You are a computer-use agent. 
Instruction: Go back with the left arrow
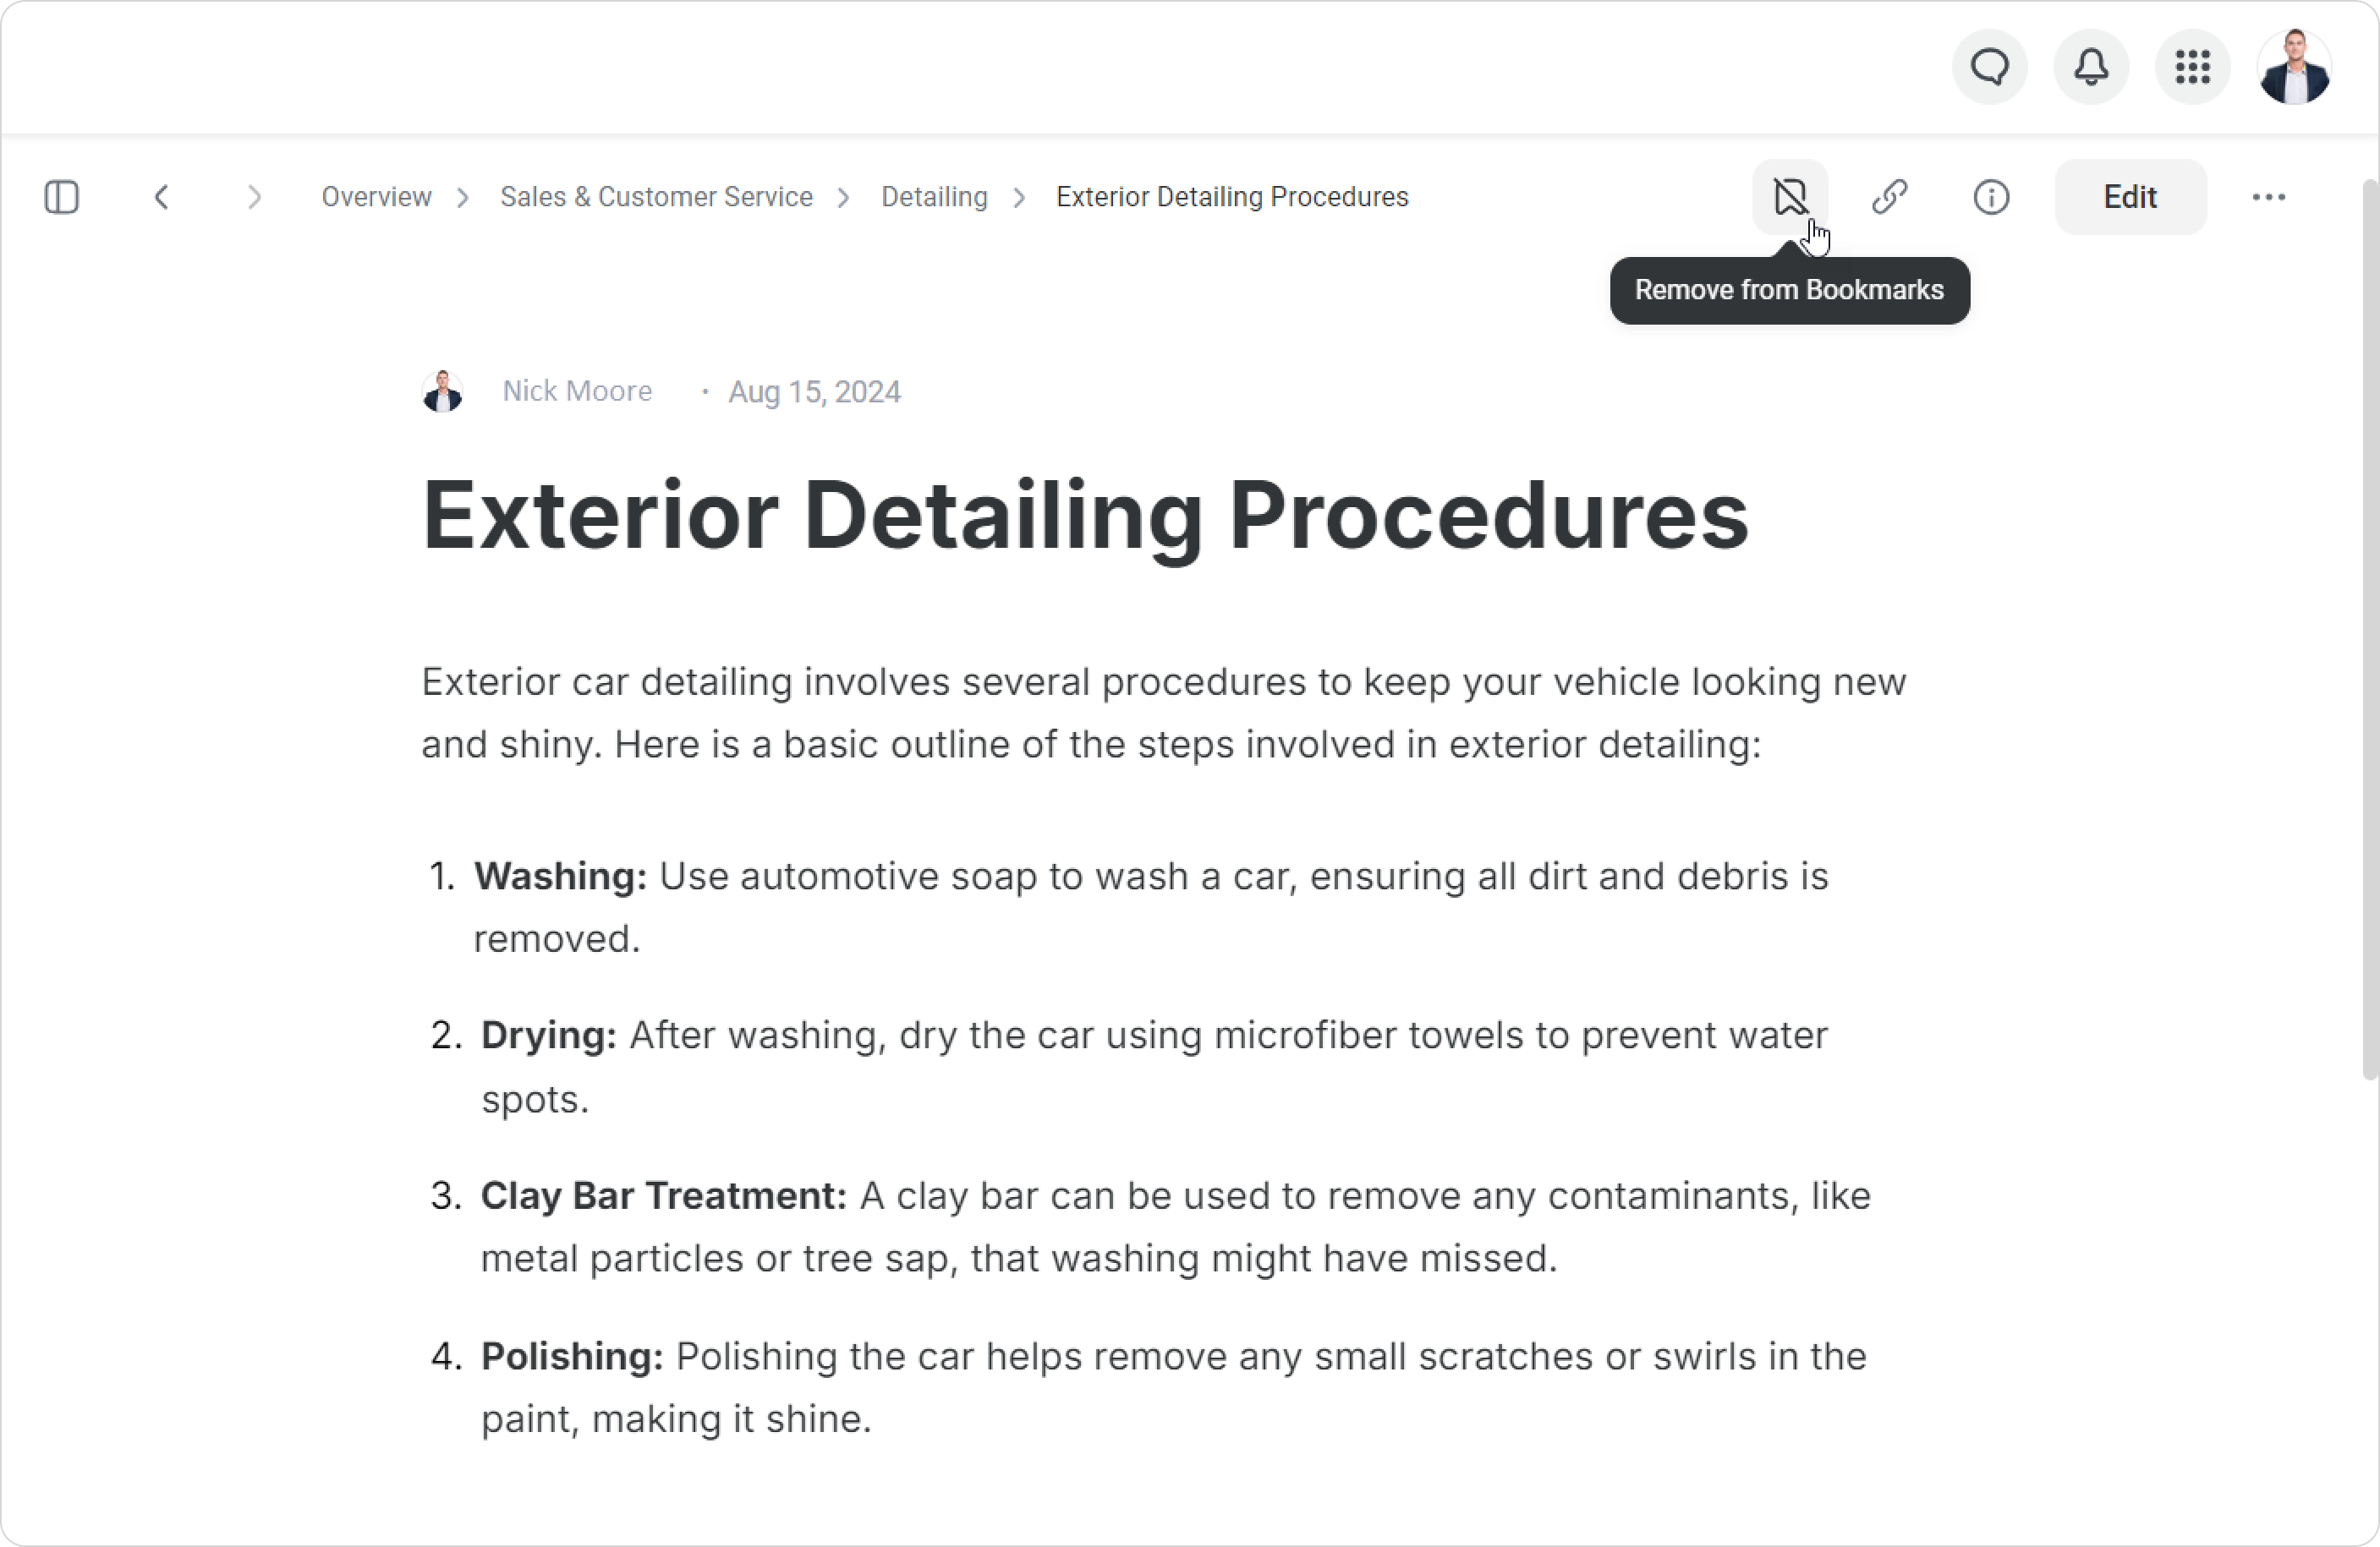(162, 197)
